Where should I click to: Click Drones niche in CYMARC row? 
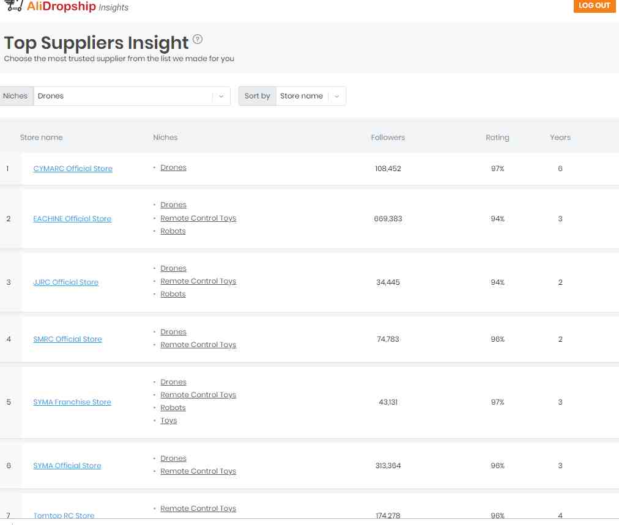coord(173,167)
